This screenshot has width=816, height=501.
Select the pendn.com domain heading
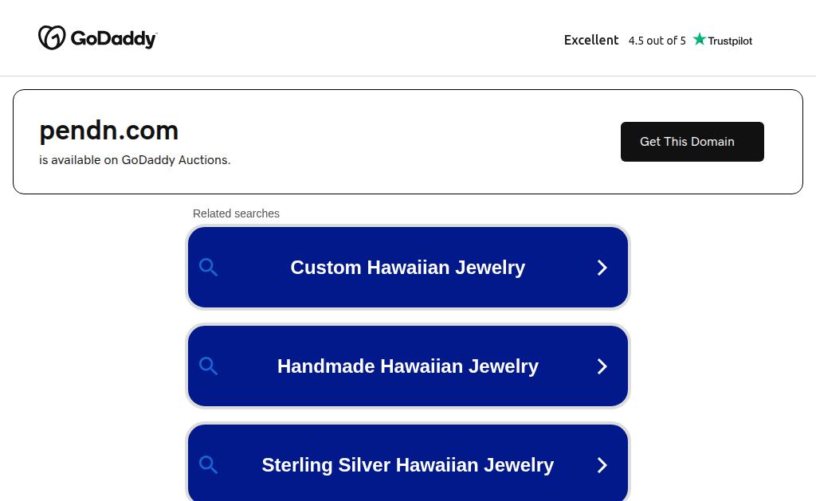[108, 130]
